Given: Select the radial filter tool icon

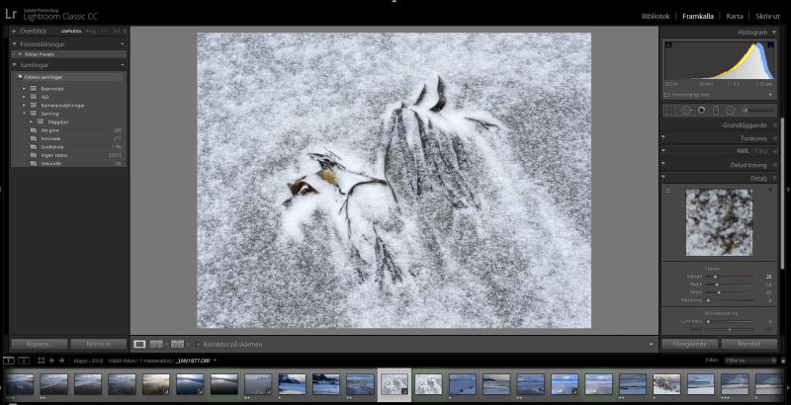Looking at the screenshot, I should click(731, 110).
